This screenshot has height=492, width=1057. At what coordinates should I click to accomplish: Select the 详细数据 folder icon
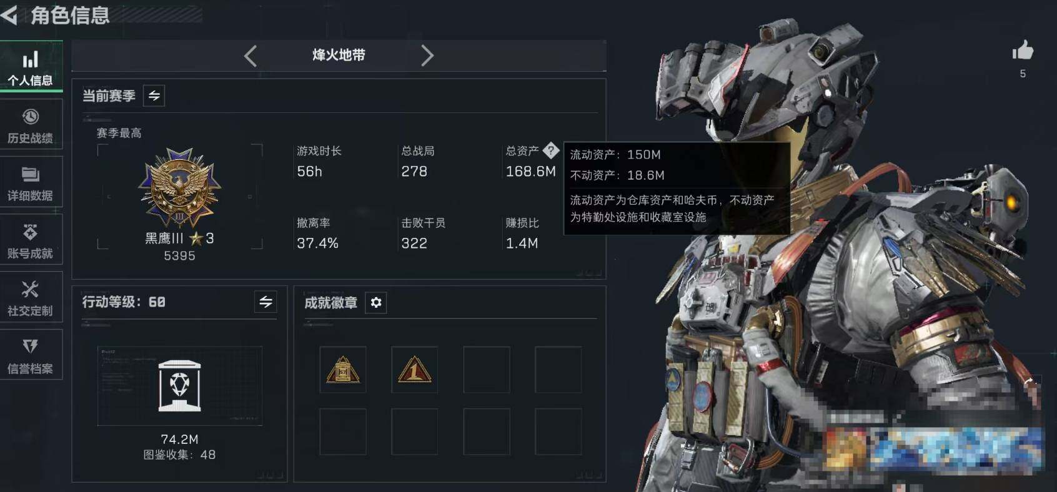(31, 175)
